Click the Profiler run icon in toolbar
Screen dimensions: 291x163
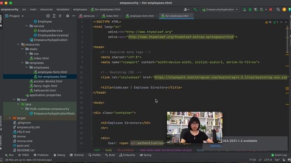click(262, 10)
